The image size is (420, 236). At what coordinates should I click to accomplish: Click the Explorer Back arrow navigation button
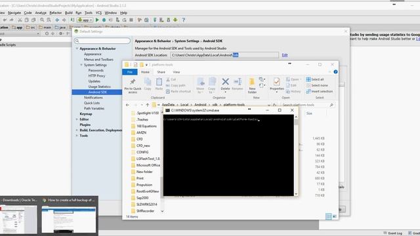pyautogui.click(x=127, y=105)
